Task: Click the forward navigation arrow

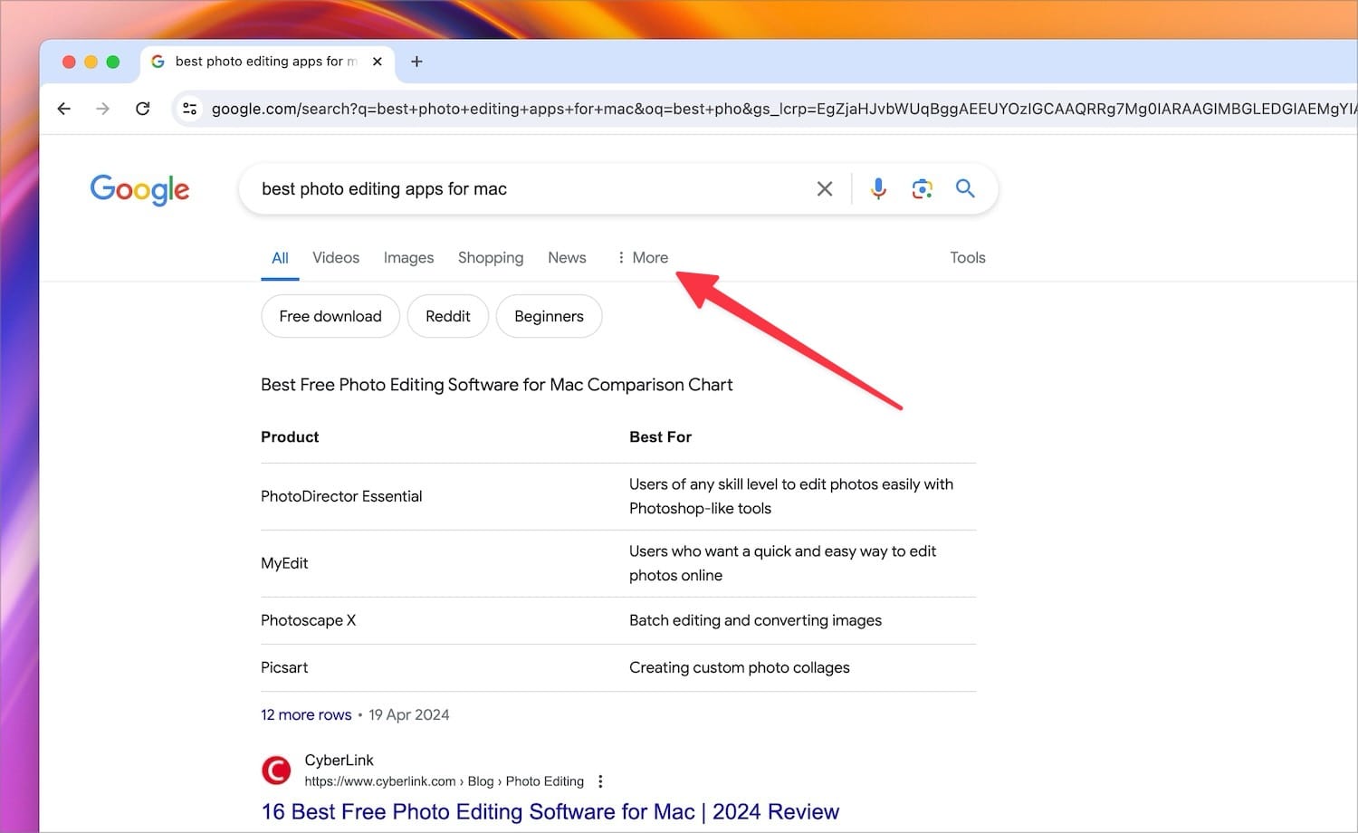Action: (102, 109)
